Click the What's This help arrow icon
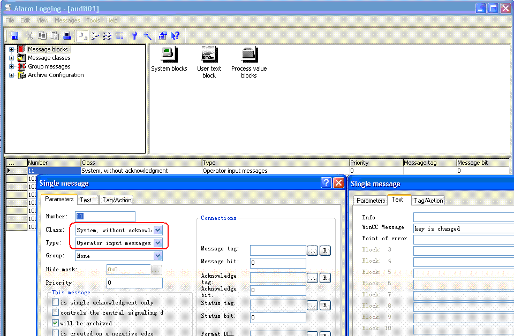Viewport: 514px width, 336px height. pyautogui.click(x=175, y=36)
